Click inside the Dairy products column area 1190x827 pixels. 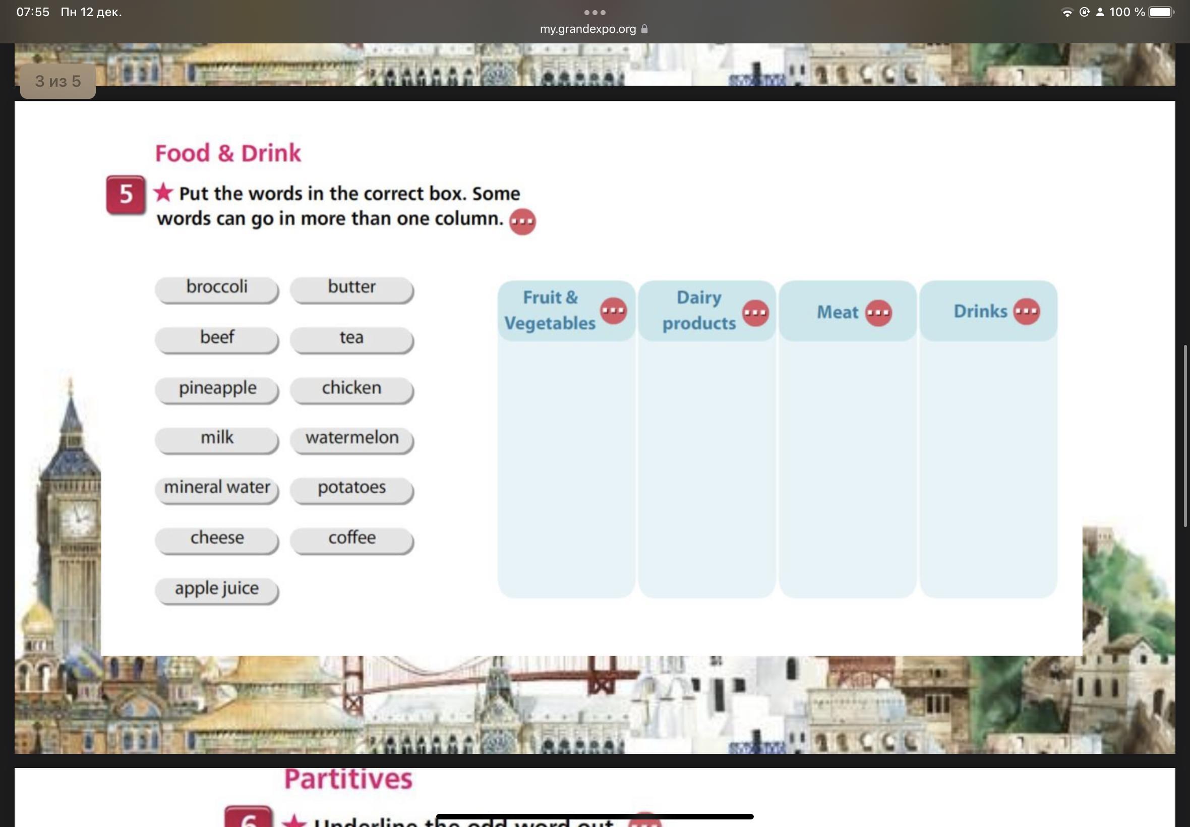pyautogui.click(x=706, y=466)
